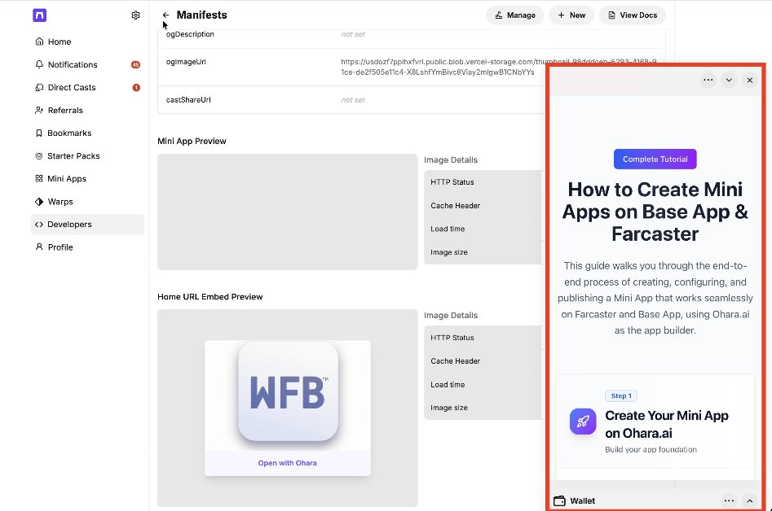
Task: Open Referrals in sidebar
Action: pyautogui.click(x=88, y=110)
